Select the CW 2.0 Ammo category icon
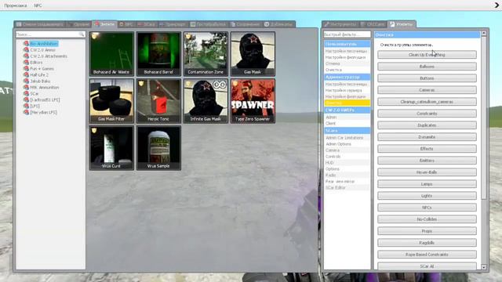Image resolution: width=502 pixels, height=282 pixels. [26, 50]
